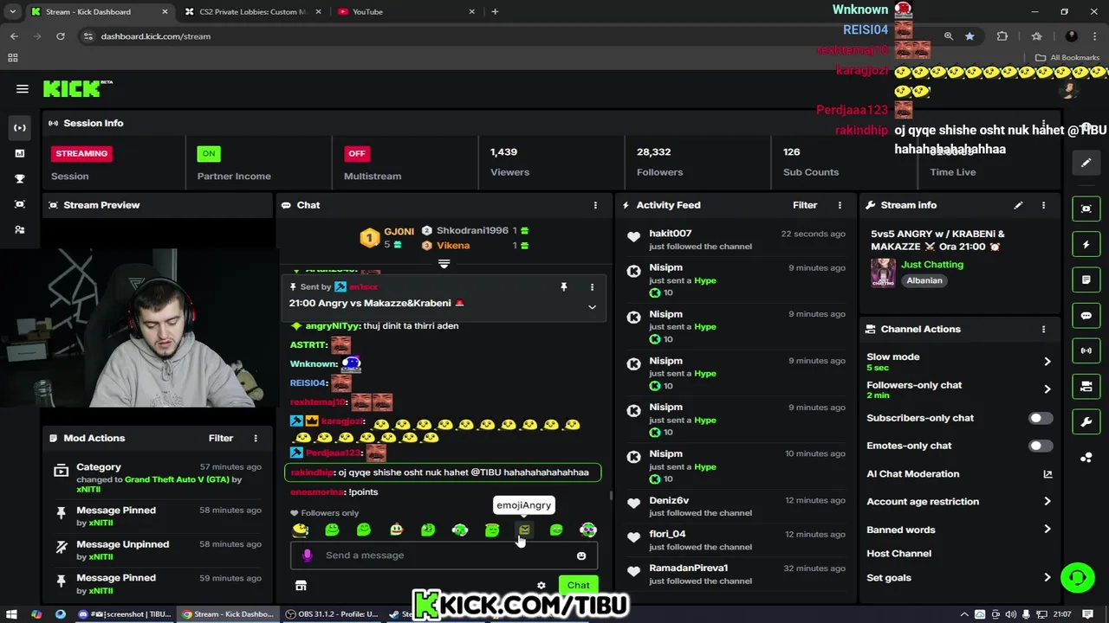Open All Bookmarks folder
Viewport: 1109px width, 623px height.
pyautogui.click(x=1067, y=58)
